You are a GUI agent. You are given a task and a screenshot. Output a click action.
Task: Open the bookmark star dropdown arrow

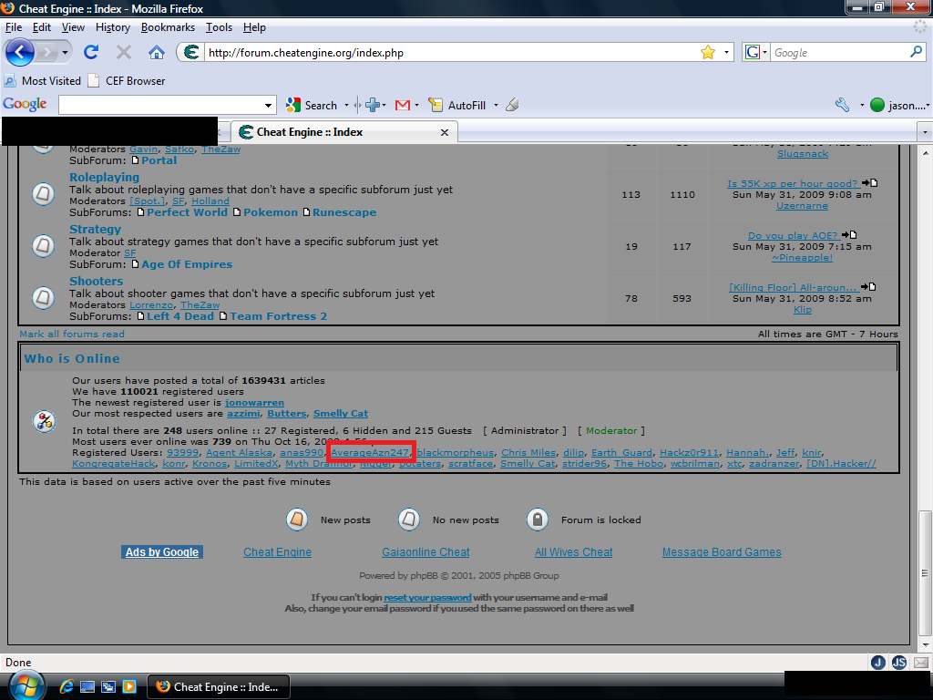pyautogui.click(x=726, y=52)
